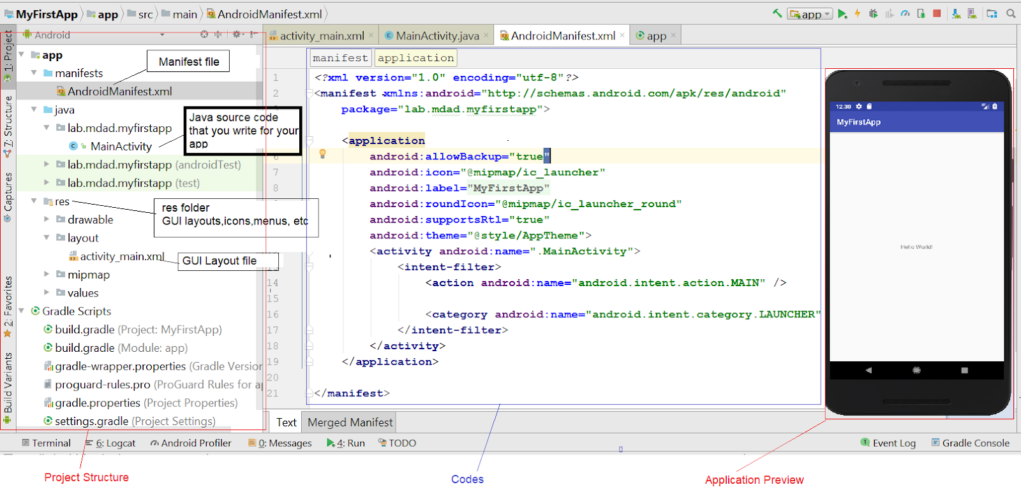Expand the values folder

pyautogui.click(x=47, y=293)
